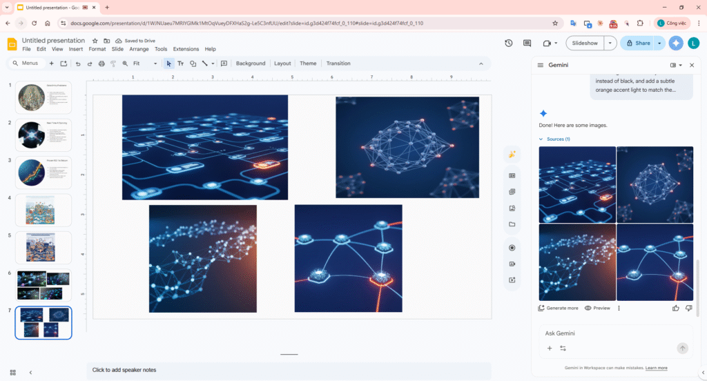Give thumbs up to Gemini response
Viewport: 707px width, 381px height.
(x=676, y=308)
